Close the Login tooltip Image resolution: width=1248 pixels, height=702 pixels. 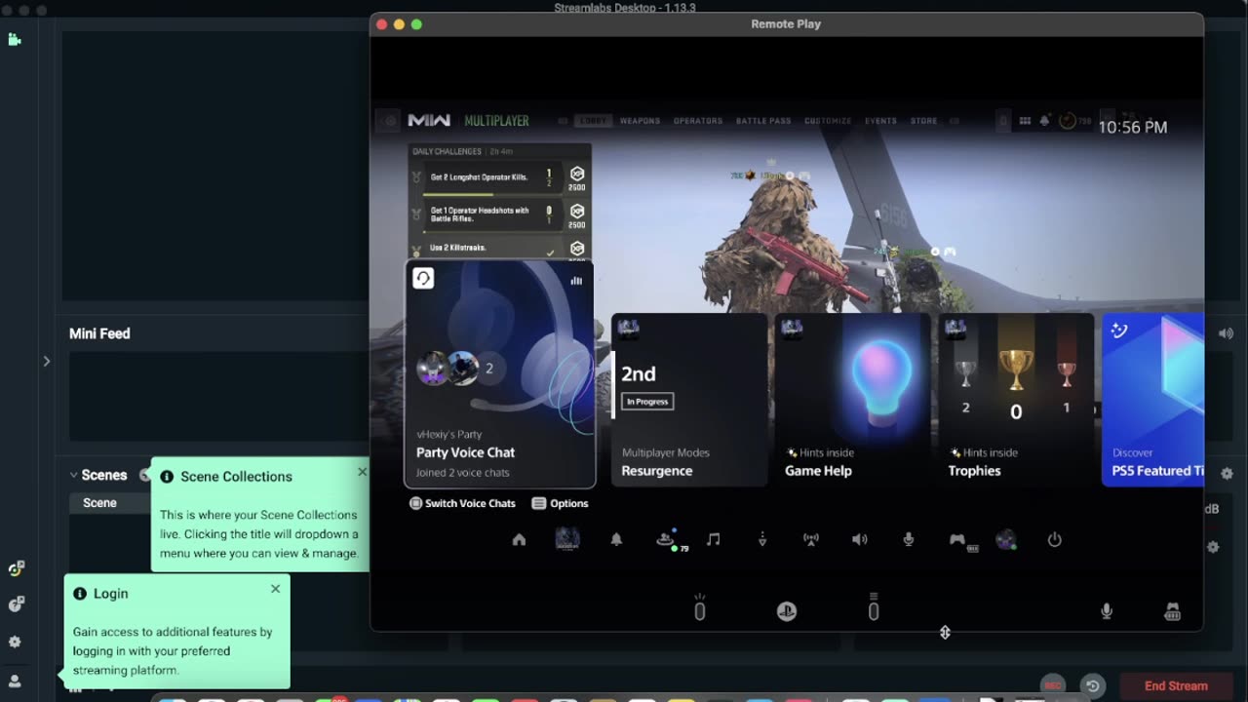click(x=275, y=589)
